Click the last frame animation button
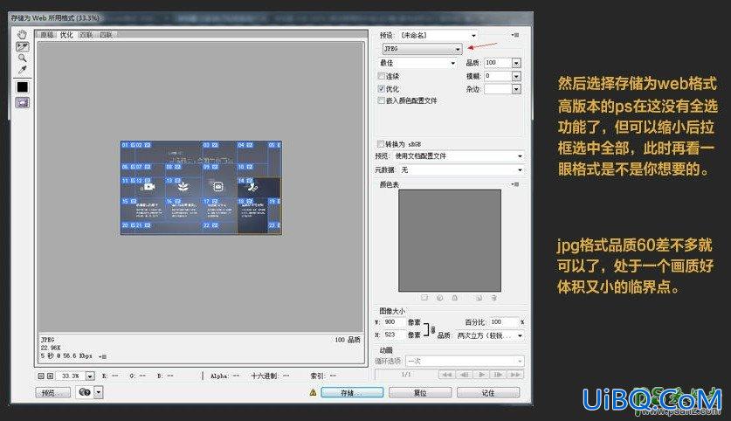Image resolution: width=731 pixels, height=421 pixels. [x=515, y=375]
